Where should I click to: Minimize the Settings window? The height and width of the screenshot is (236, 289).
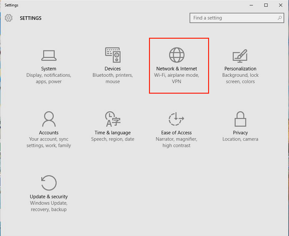click(251, 5)
